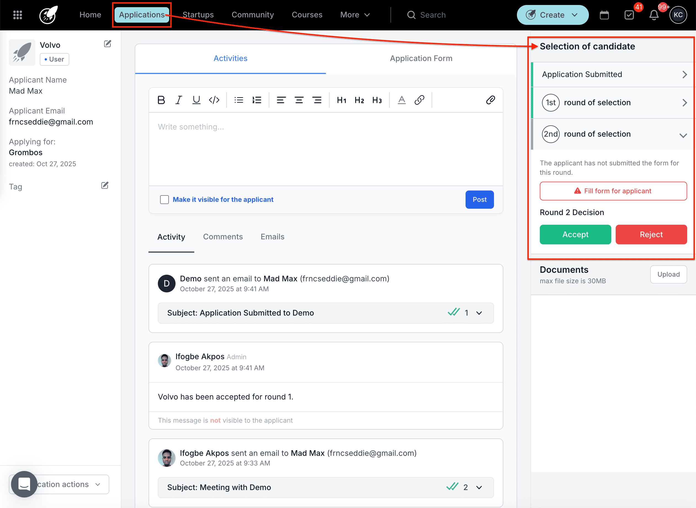Check Make it visible for the applicant
The image size is (696, 508).
164,199
